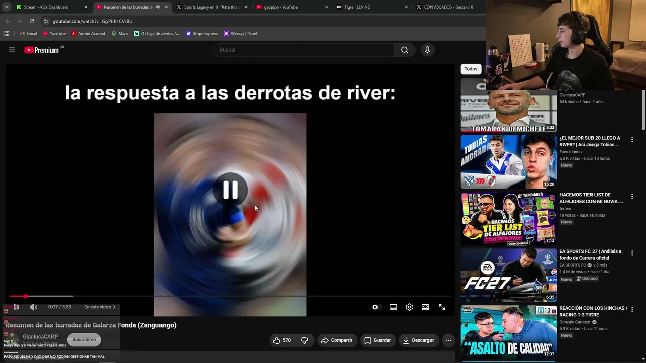Screen dimensions: 646x363
Task: Seek on the video progress bar
Action: [230, 296]
